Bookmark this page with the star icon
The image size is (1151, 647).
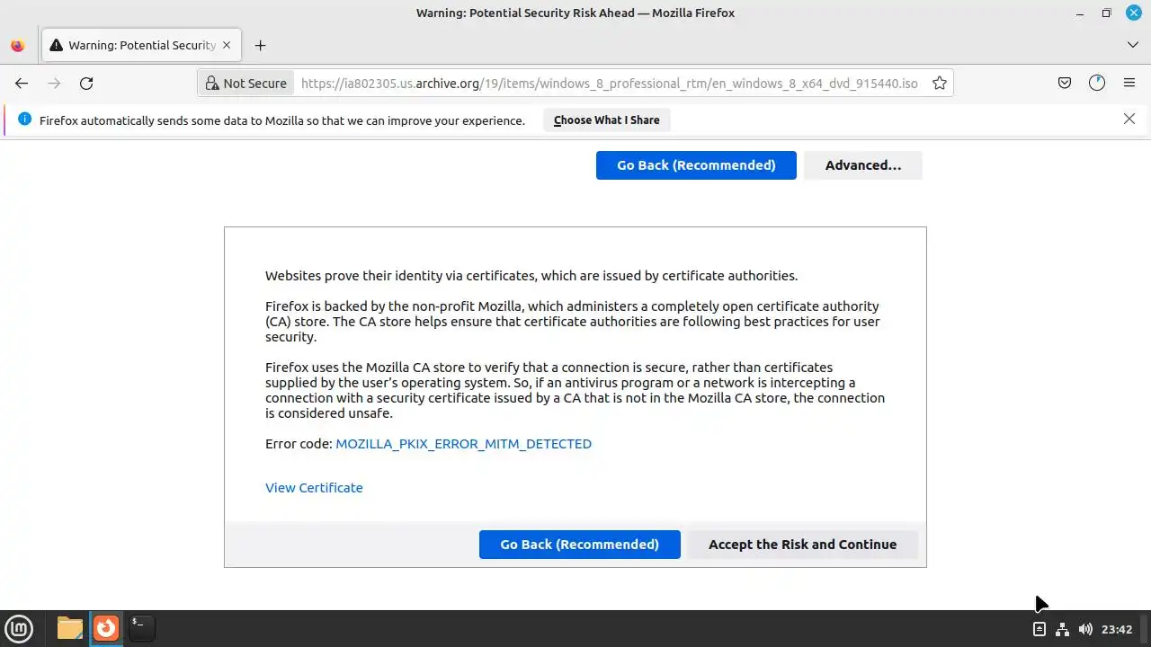(x=940, y=84)
